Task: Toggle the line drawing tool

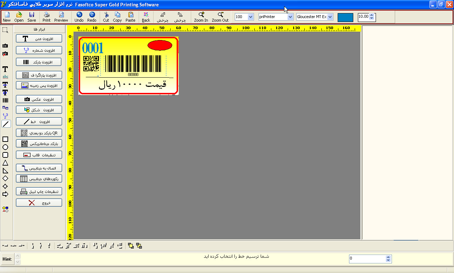Action: click(6, 124)
